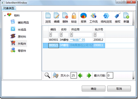Image resolution: width=138 pixels, height=99 pixels.
Task: Click the 确定 (OK) button
Action: (94, 89)
